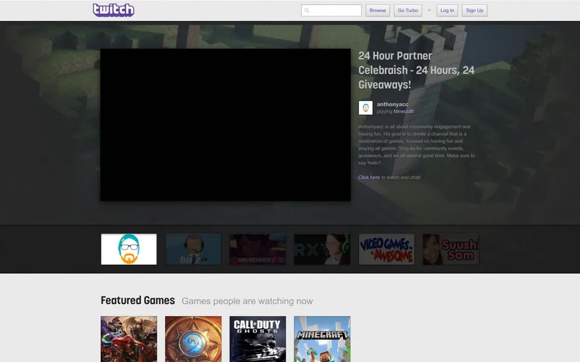Click the small status dot beside Go Turbo
Screen dimensions: 580x362
coord(429,10)
